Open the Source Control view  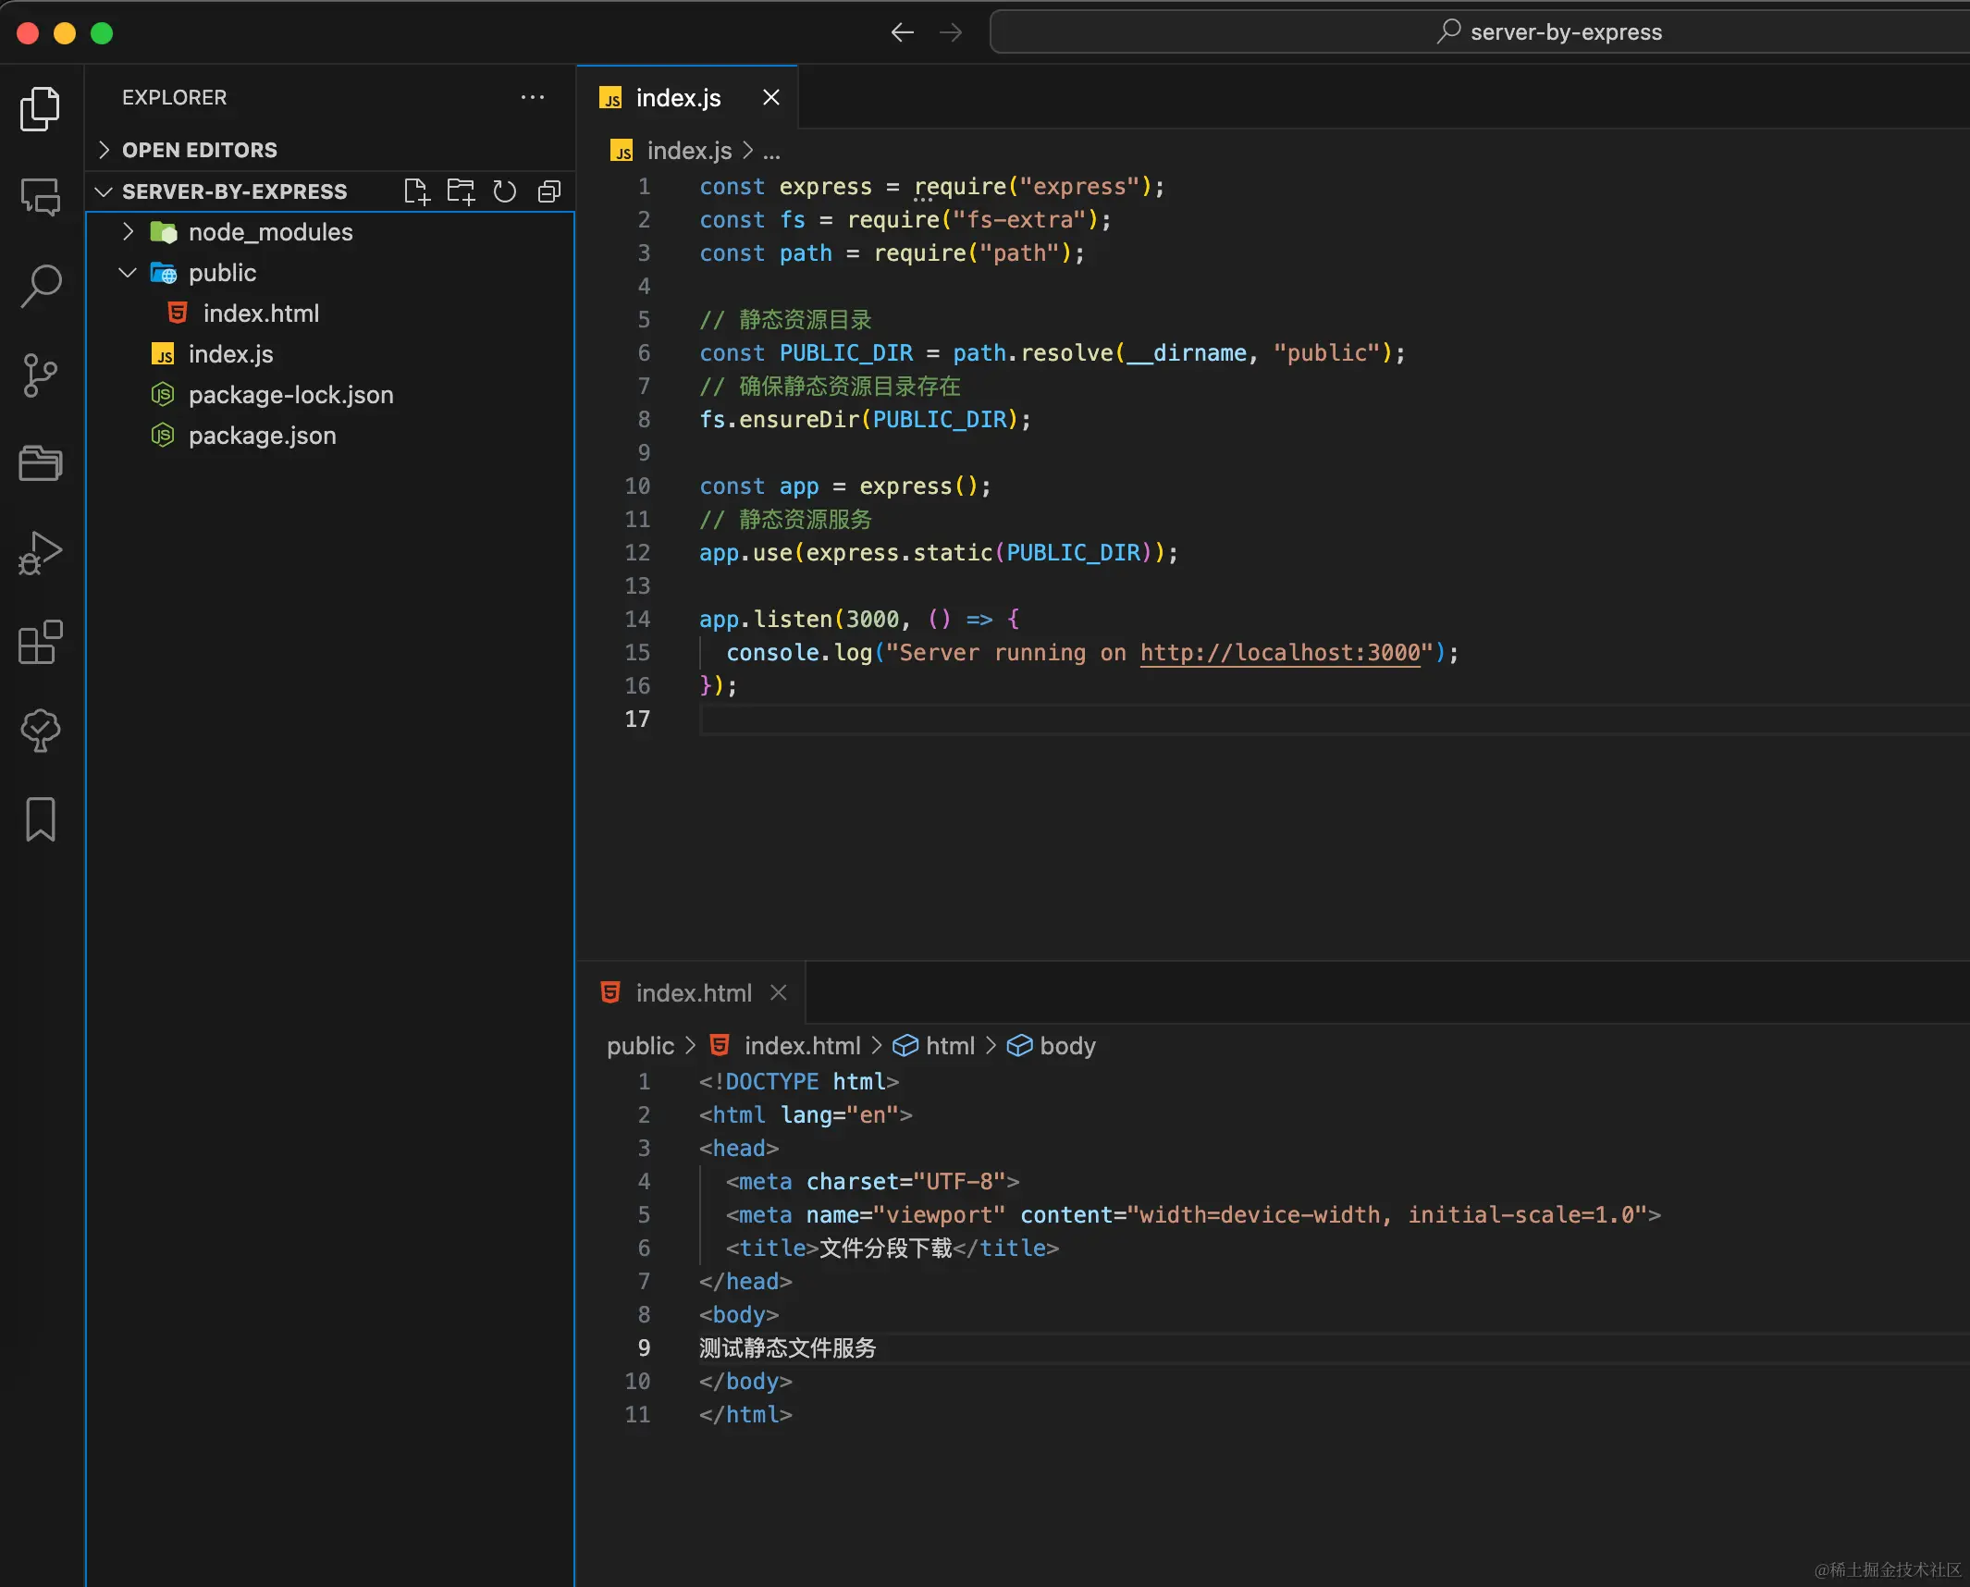[x=41, y=375]
